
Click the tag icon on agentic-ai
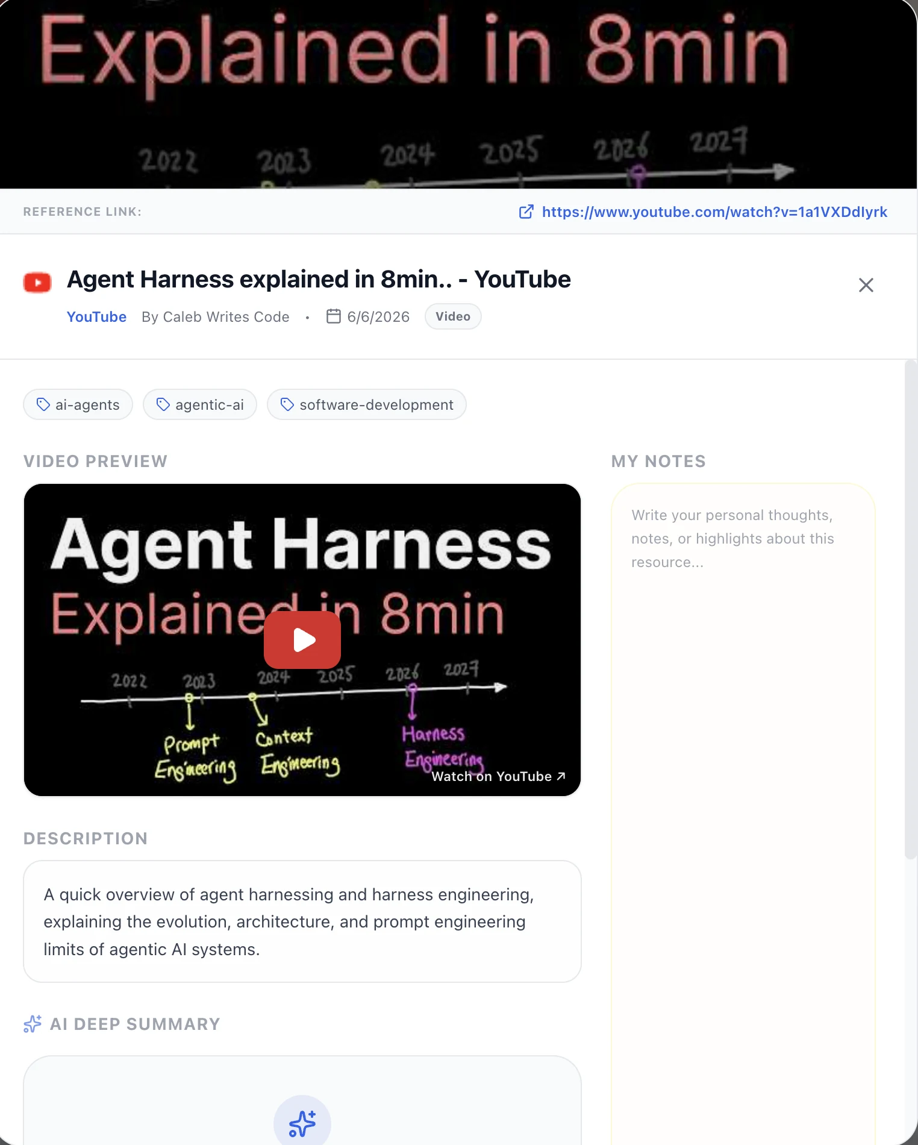pyautogui.click(x=163, y=404)
